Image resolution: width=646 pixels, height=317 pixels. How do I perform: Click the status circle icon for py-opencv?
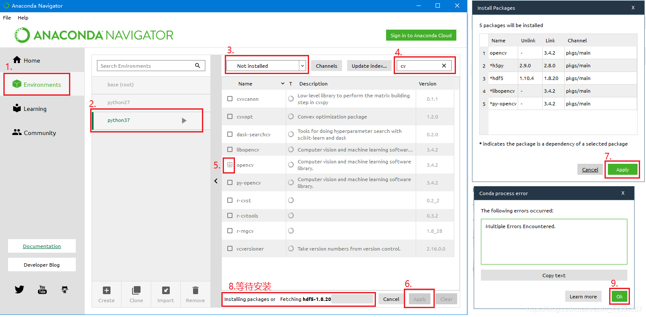point(291,182)
